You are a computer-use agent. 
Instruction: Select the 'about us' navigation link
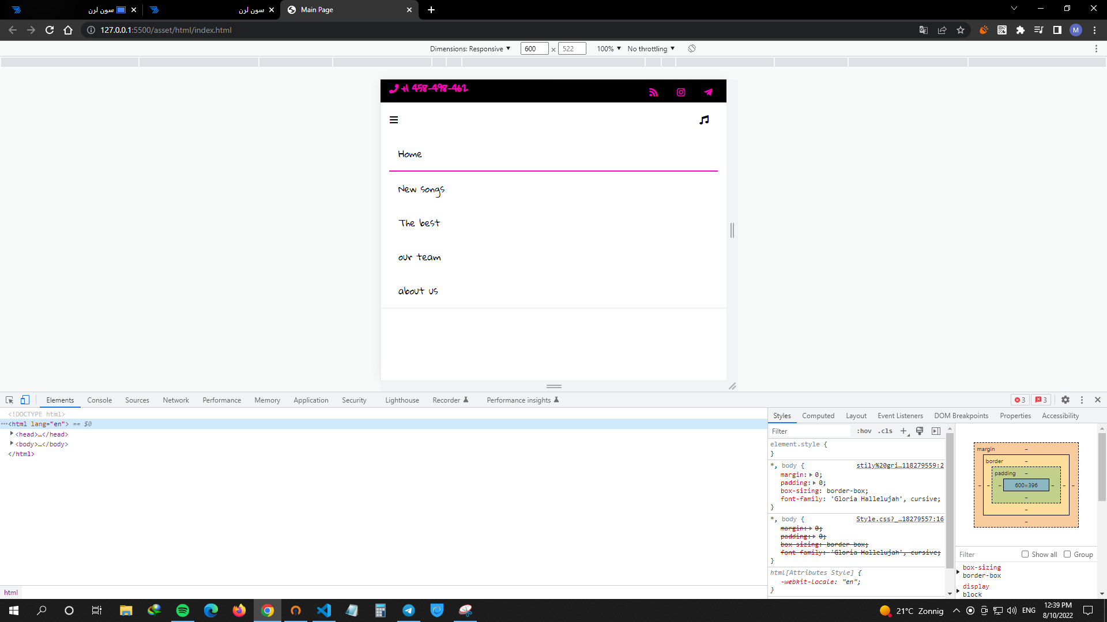418,291
